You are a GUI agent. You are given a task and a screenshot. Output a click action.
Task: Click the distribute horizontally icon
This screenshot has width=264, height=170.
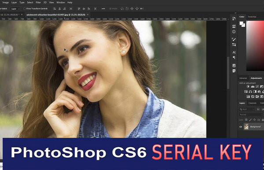pyautogui.click(x=71, y=9)
